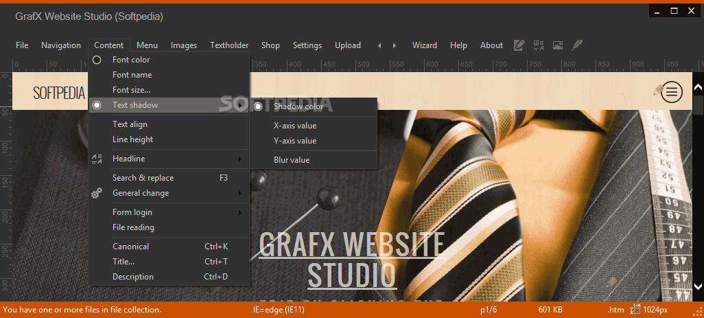
Task: Open the Help menu
Action: (x=458, y=45)
